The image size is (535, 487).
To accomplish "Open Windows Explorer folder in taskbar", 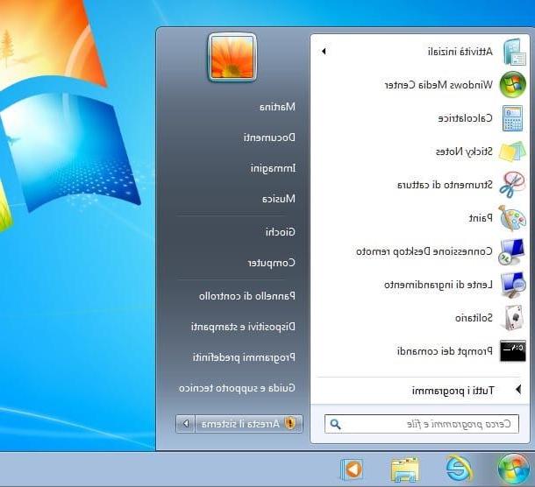I will tap(404, 470).
